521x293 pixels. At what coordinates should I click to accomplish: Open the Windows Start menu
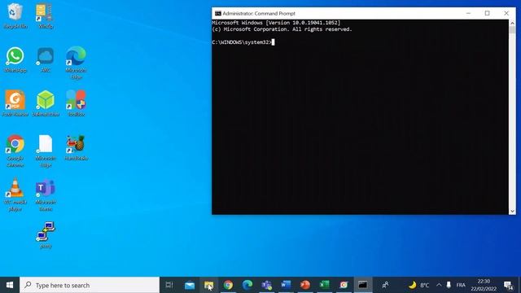click(10, 285)
